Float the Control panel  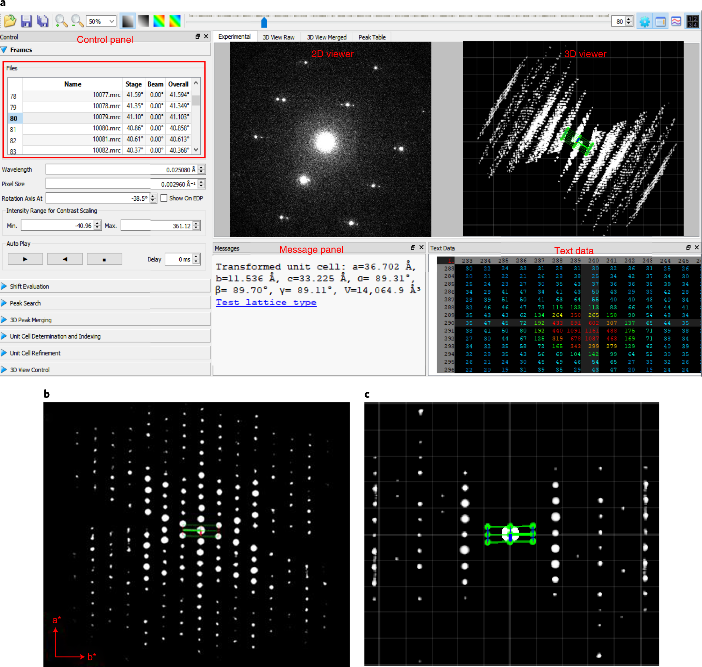pos(198,36)
